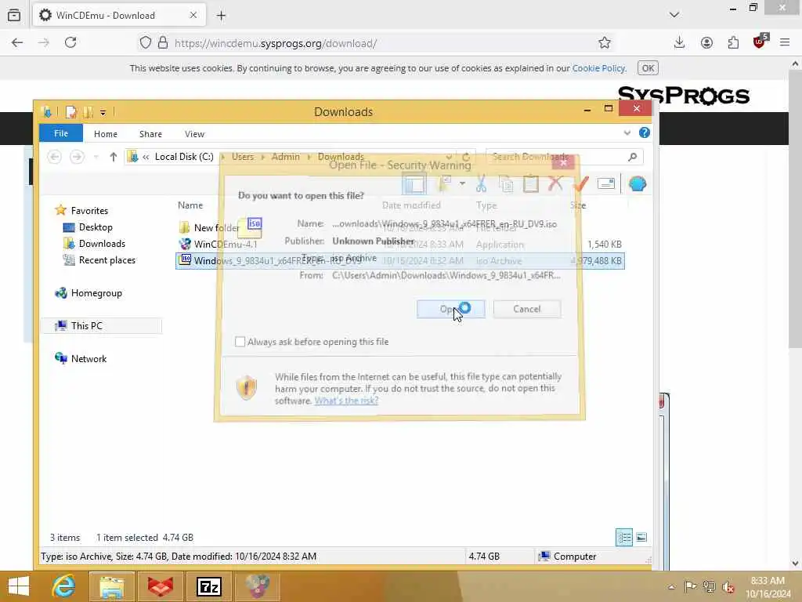Viewport: 802px width, 602px height.
Task: Click Cancel in the security warning dialog
Action: 527,309
